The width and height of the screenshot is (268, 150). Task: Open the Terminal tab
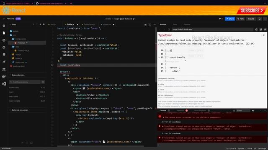(x=187, y=25)
